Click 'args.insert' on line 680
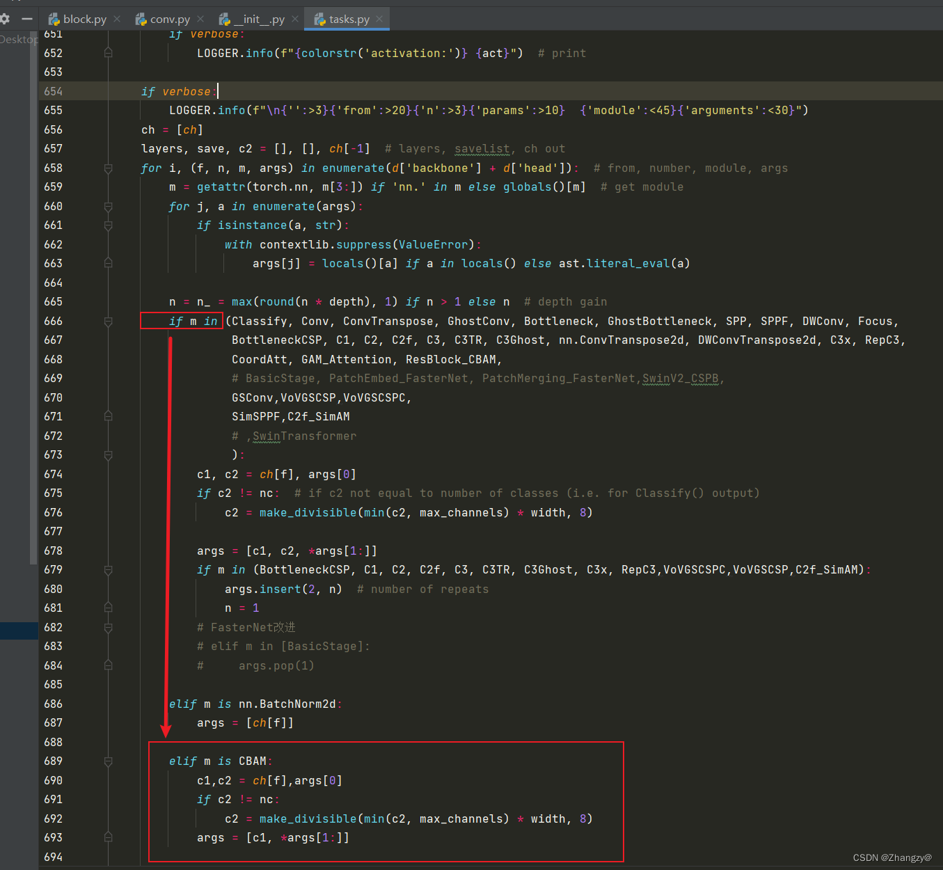This screenshot has width=943, height=870. coord(263,589)
